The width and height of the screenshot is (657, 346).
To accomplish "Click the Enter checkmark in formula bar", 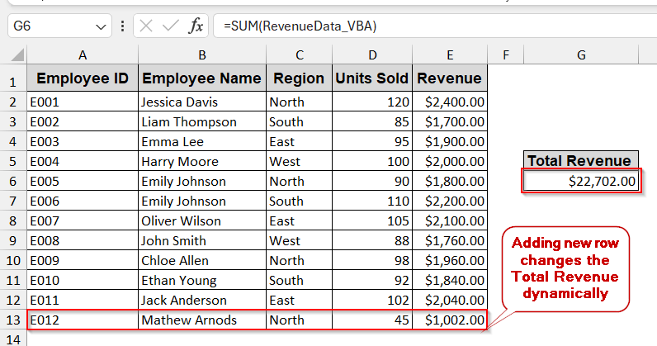I will pyautogui.click(x=171, y=26).
